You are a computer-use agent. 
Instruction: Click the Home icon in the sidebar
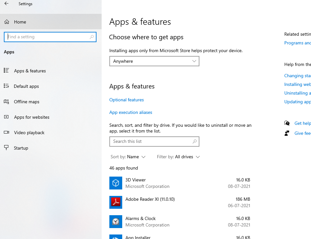[7, 22]
